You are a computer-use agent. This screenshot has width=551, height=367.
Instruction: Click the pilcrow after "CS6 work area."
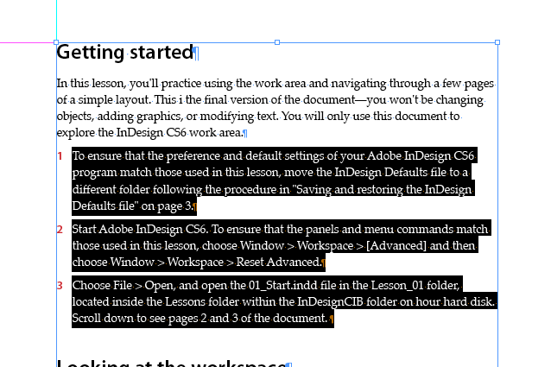coord(245,134)
